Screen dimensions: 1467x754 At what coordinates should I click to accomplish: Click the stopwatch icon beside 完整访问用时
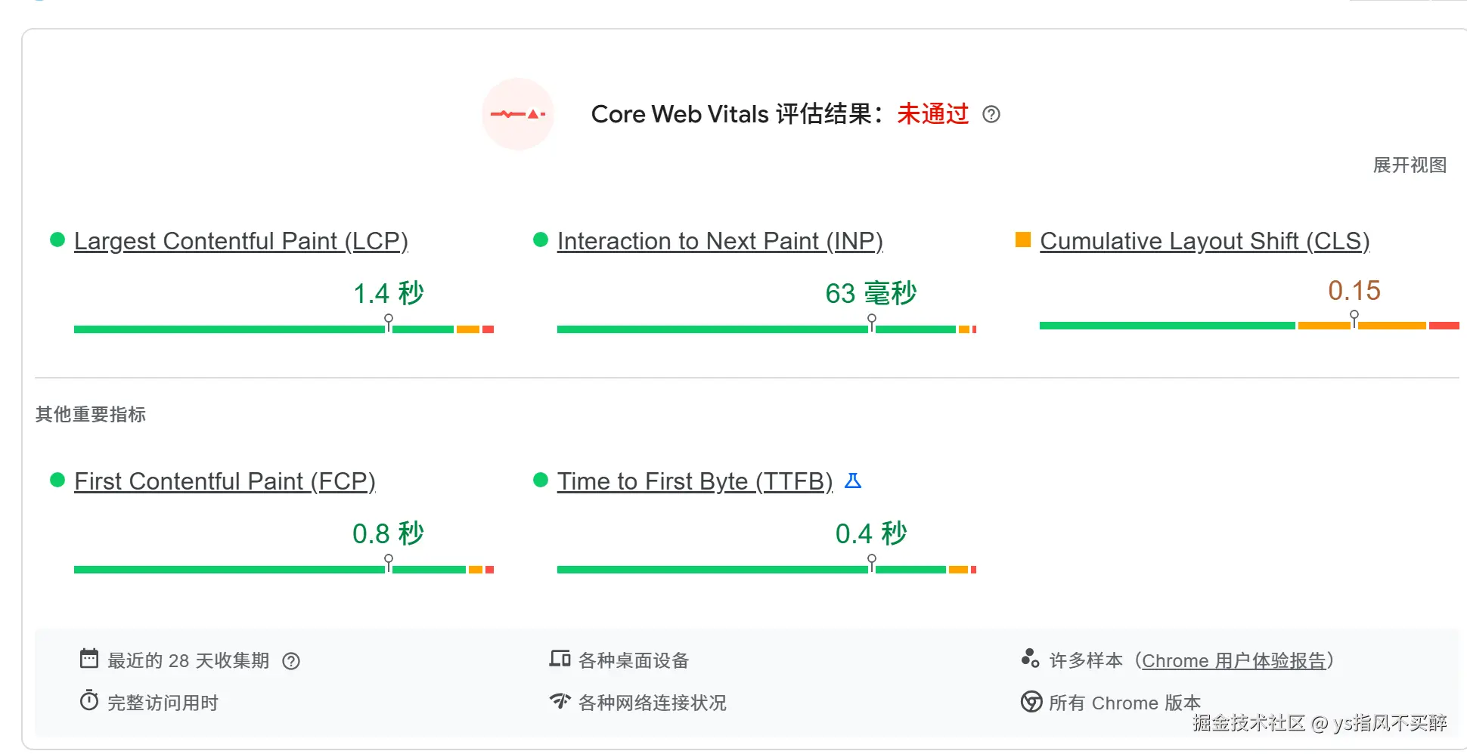coord(89,701)
